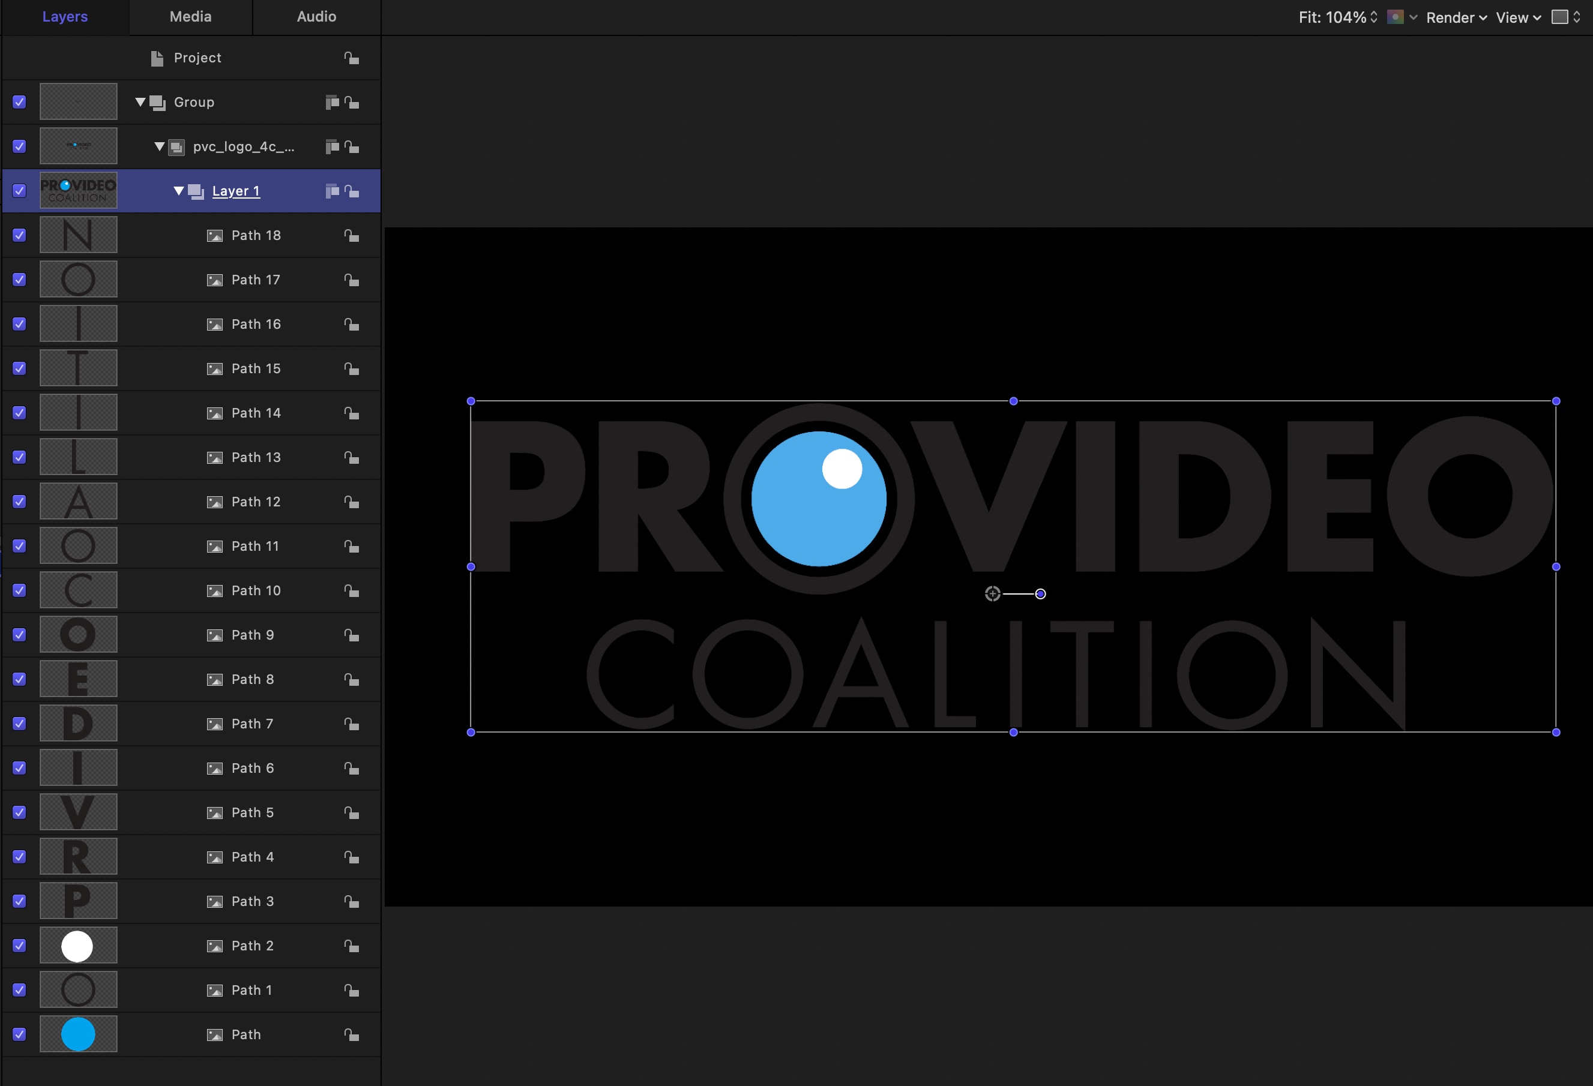Collapse Layer 1 disclosure triangle

[174, 190]
